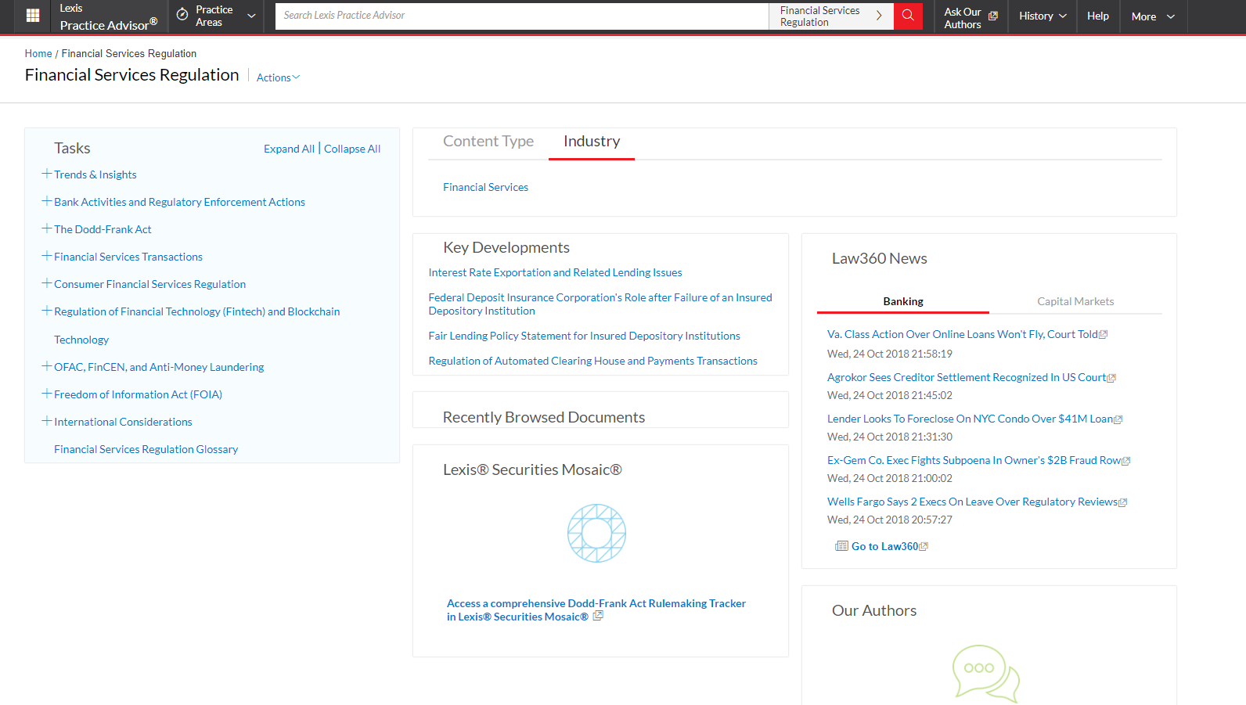The image size is (1246, 705).
Task: Expand Freedom of Information Act (FOIA)
Action: pyautogui.click(x=47, y=394)
